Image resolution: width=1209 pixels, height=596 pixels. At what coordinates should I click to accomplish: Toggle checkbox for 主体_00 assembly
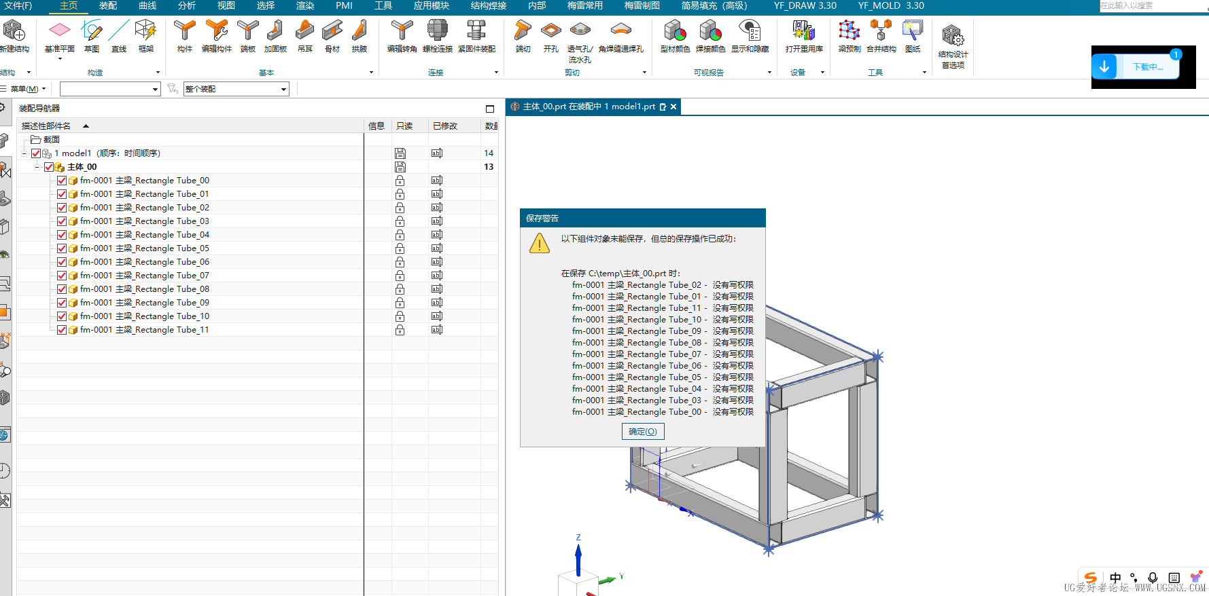[49, 167]
